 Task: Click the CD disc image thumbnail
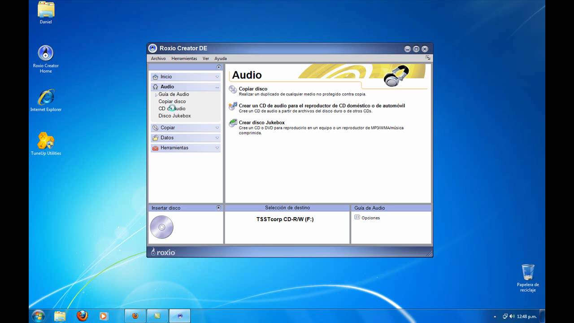[x=161, y=227]
